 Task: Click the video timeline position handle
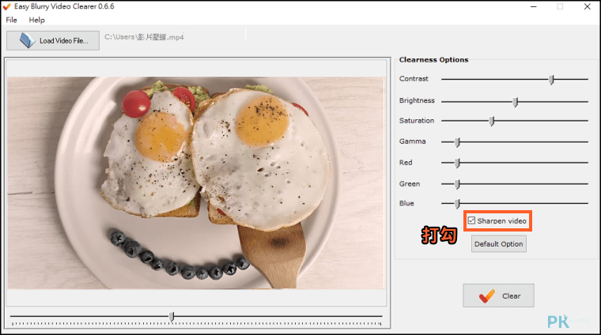click(x=172, y=317)
